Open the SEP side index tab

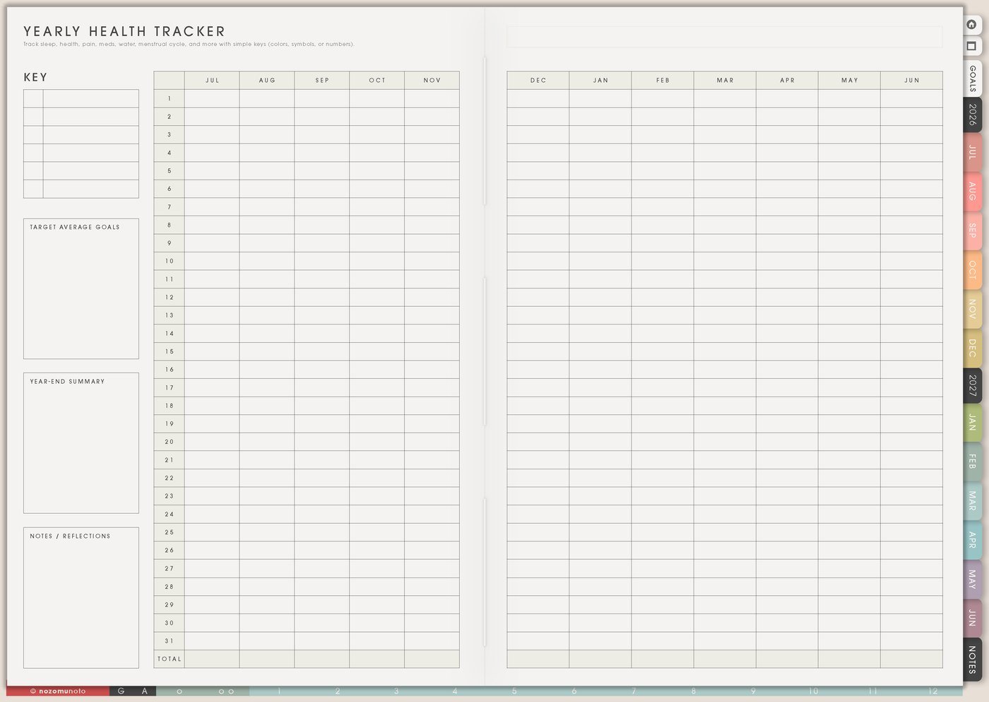click(972, 230)
